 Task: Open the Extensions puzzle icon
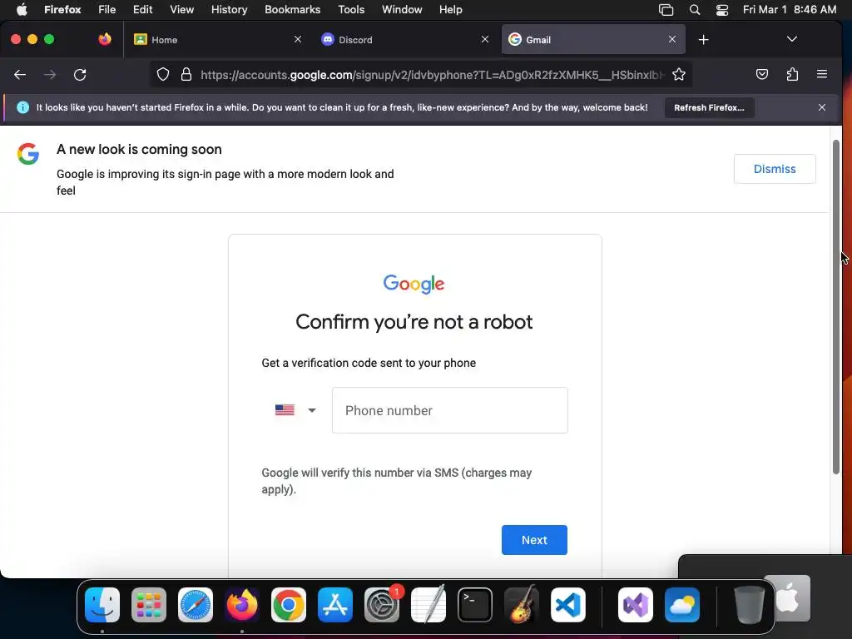(792, 74)
